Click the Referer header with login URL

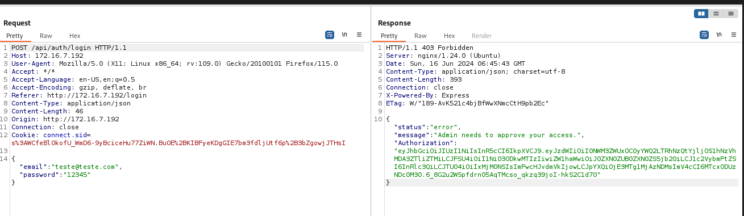point(79,96)
